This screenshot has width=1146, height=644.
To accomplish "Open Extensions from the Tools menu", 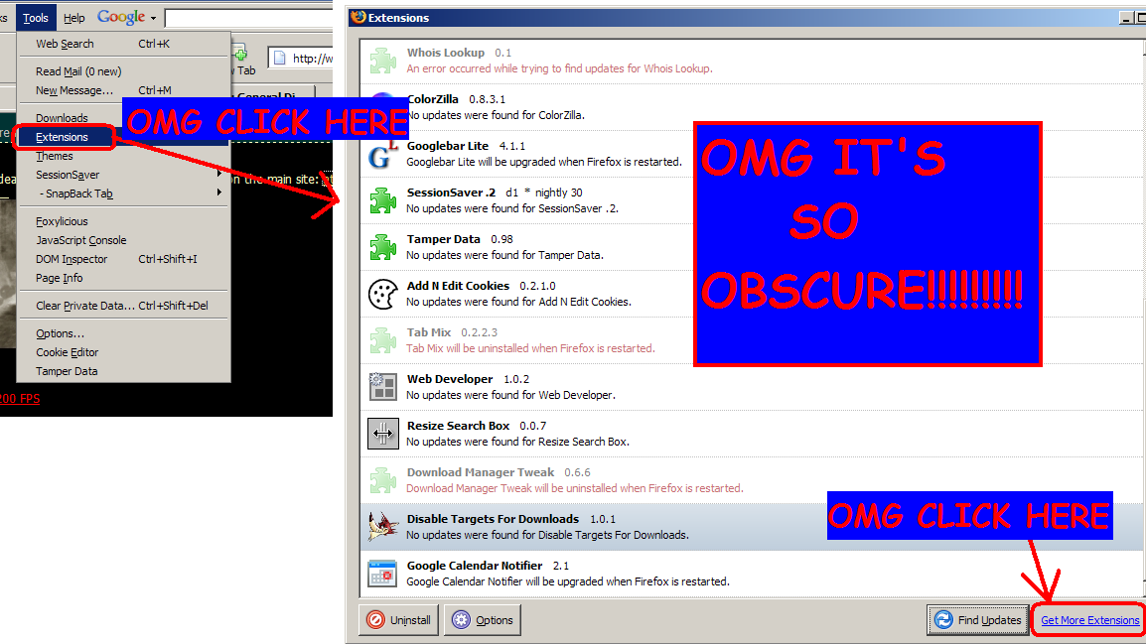I will click(x=62, y=137).
